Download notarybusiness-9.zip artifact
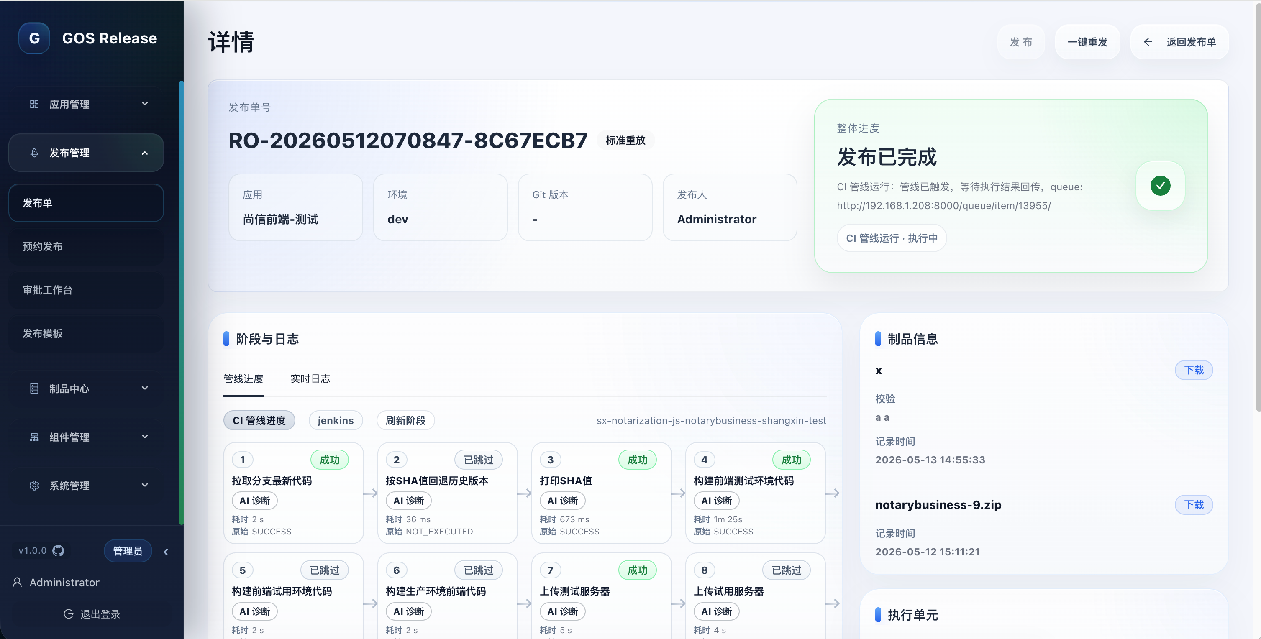This screenshot has height=639, width=1261. coord(1194,504)
